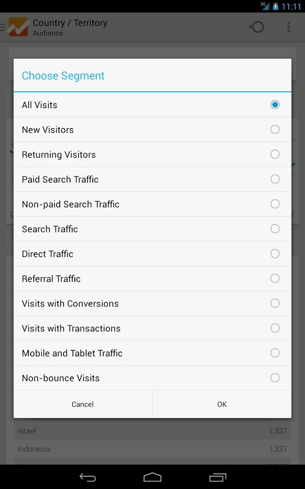Tap the 3G signal indicator

(x=265, y=6)
